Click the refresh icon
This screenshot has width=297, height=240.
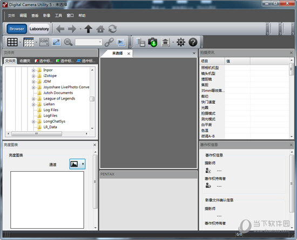pyautogui.click(x=112, y=29)
